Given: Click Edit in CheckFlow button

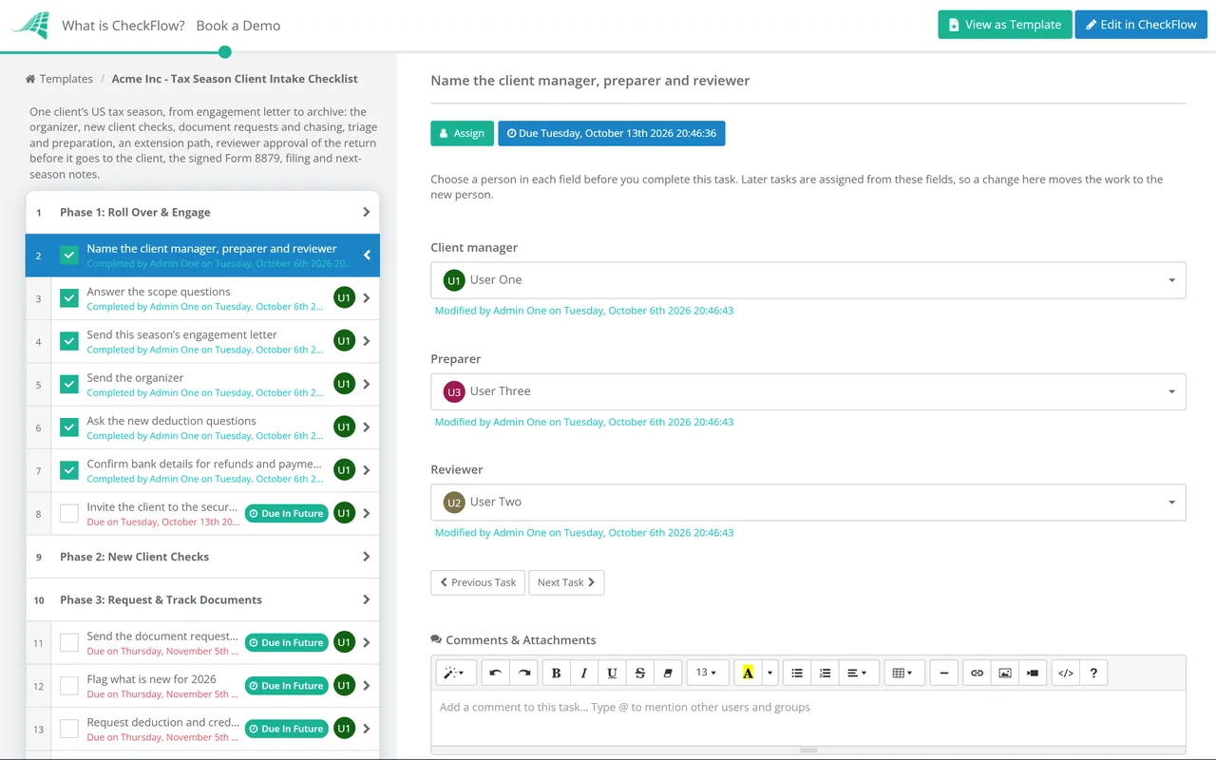Looking at the screenshot, I should tap(1141, 25).
